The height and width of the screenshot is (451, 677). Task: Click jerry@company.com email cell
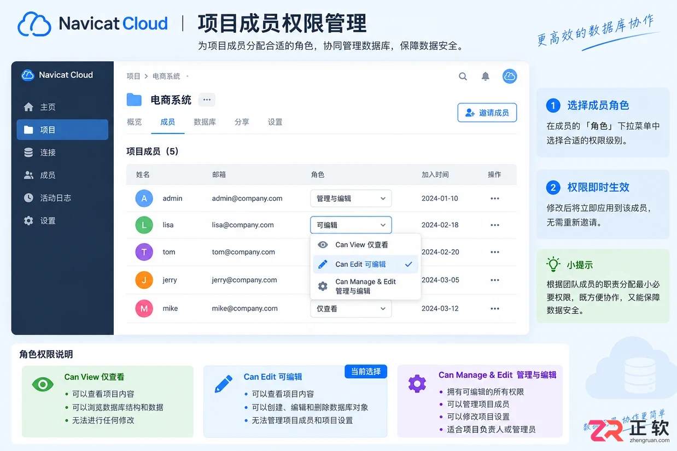coord(244,280)
